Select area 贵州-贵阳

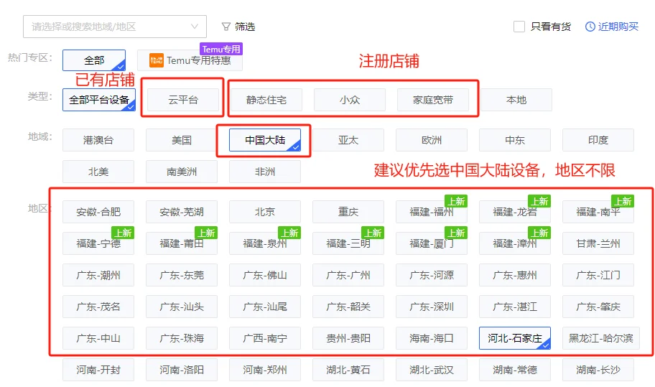pyautogui.click(x=348, y=338)
